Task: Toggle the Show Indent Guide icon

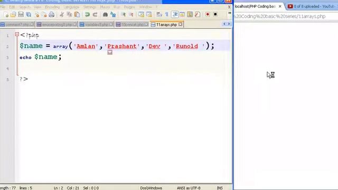Action: (x=175, y=14)
